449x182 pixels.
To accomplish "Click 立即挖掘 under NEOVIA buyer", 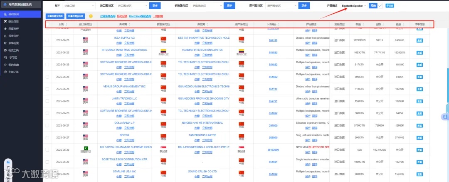I will pyautogui.click(x=129, y=140).
